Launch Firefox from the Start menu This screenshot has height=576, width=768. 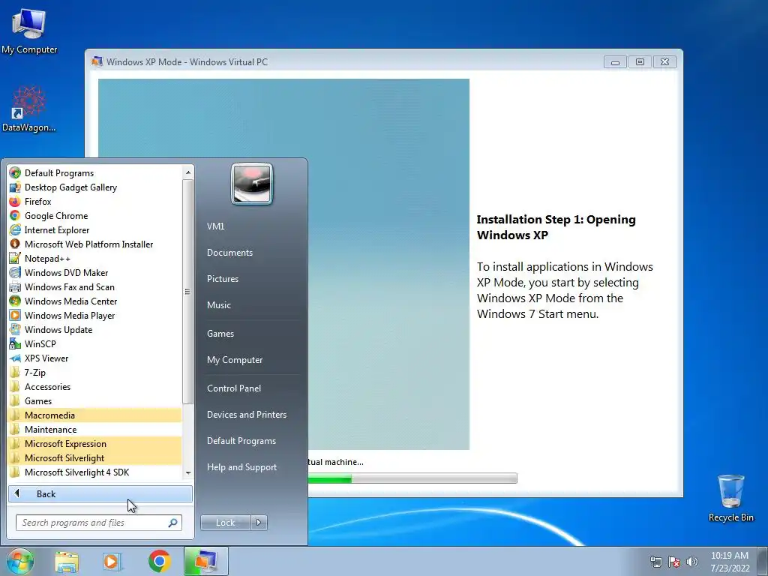click(x=95, y=201)
